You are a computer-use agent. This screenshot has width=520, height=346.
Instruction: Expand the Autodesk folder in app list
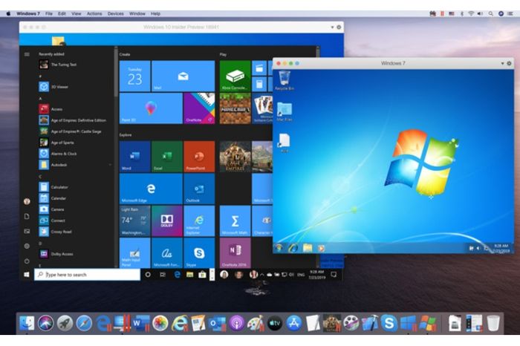pos(75,165)
